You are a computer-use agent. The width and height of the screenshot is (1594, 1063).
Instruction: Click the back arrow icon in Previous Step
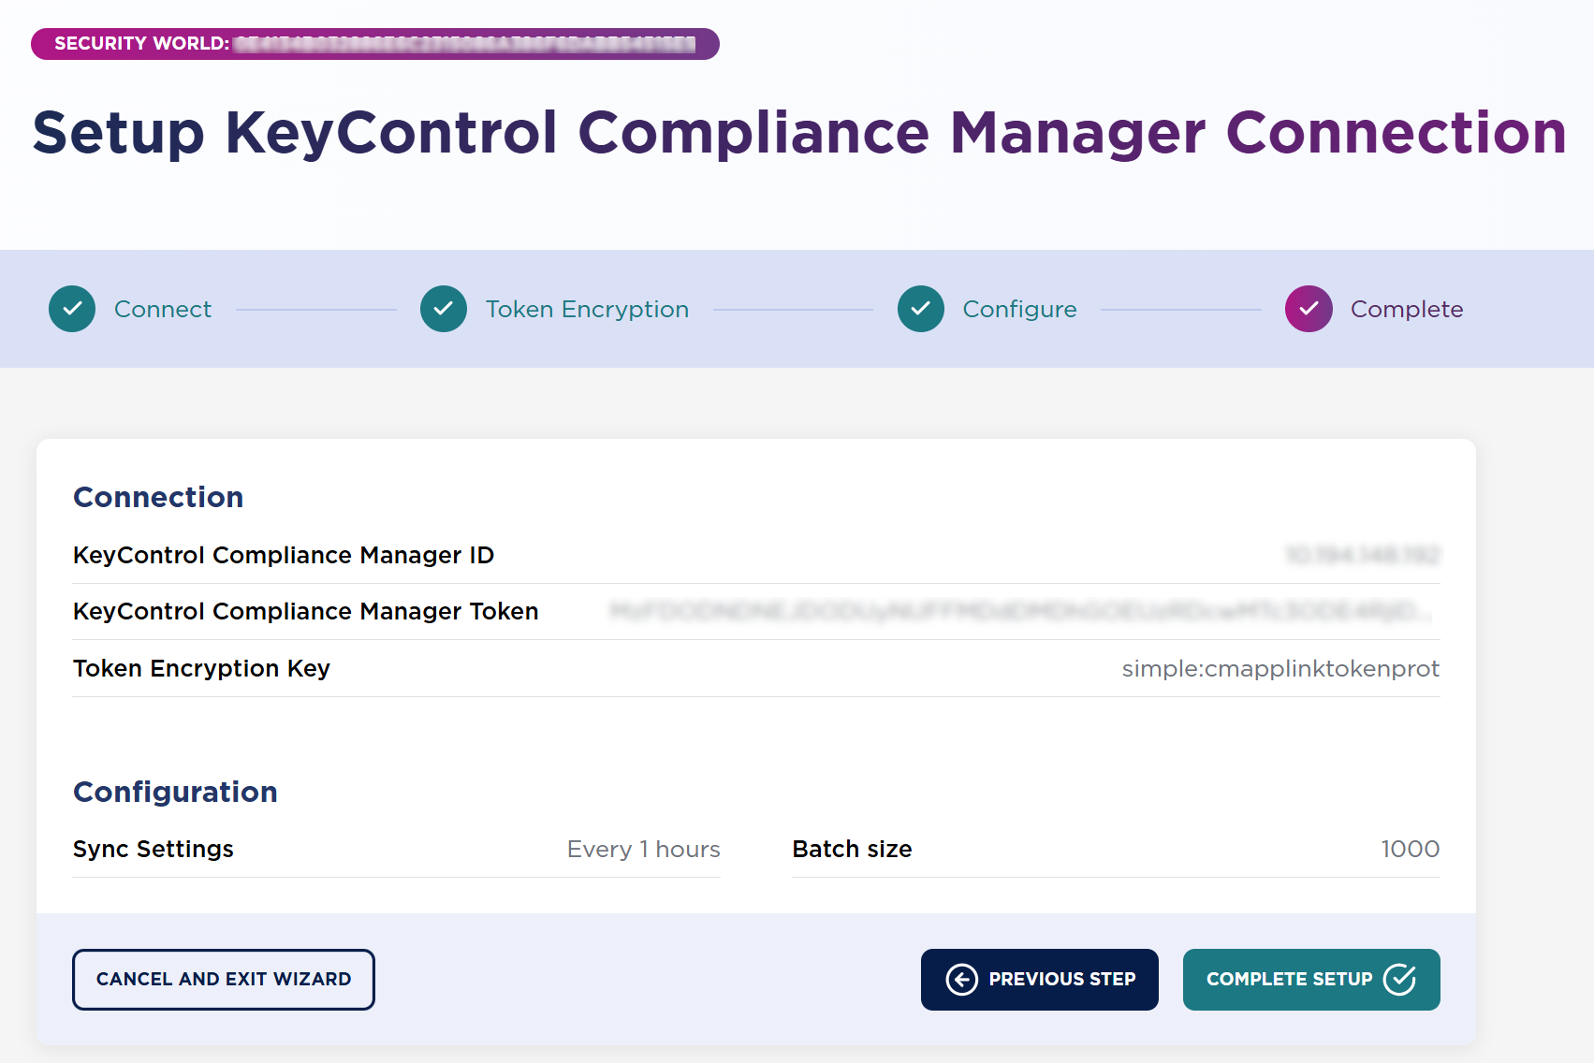[962, 980]
